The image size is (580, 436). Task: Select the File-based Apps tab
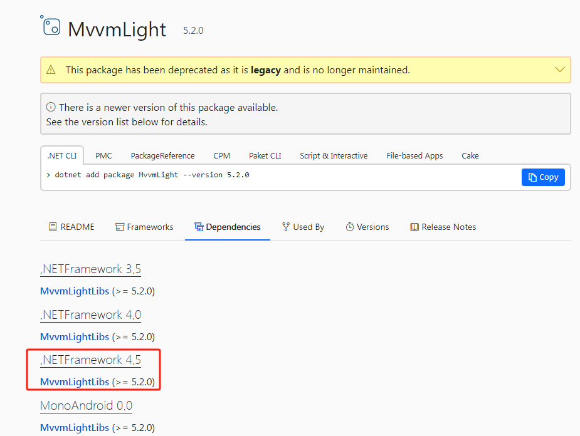point(414,155)
